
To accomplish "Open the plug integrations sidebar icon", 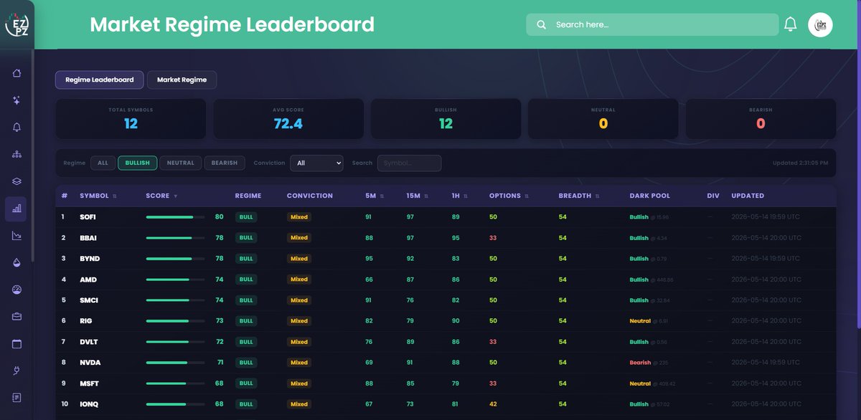I will tap(17, 371).
